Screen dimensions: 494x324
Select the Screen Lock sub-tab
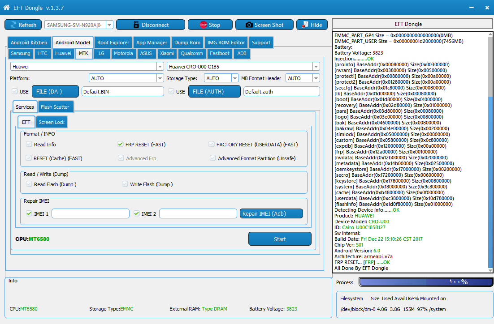click(52, 122)
